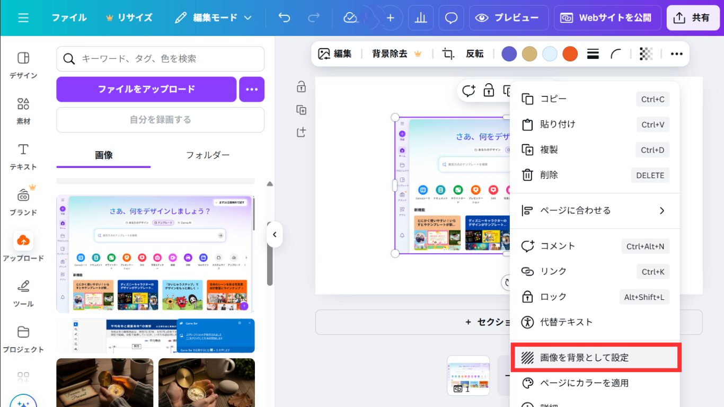Open the 編集モード dropdown
The width and height of the screenshot is (724, 407).
[214, 18]
